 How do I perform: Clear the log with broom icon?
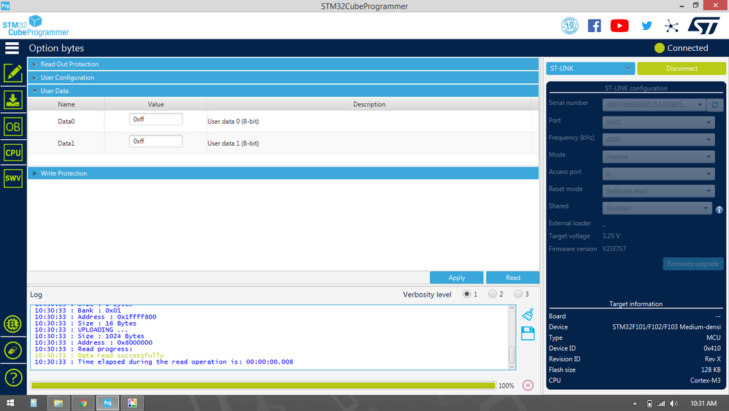tap(528, 314)
